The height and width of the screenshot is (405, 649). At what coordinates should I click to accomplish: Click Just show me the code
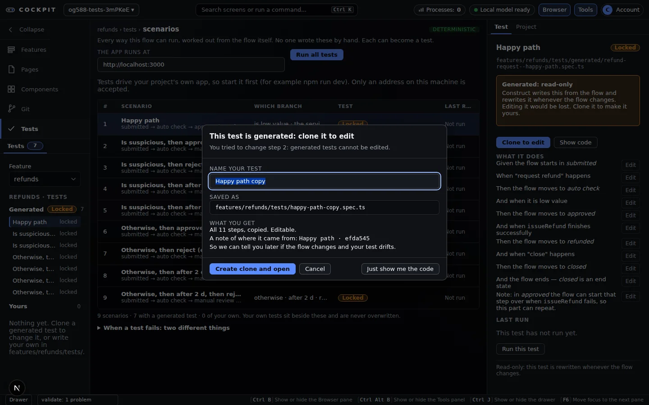click(400, 269)
